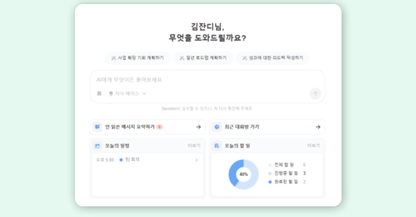Click the lightbulb icon beside 지식 베이스
416x217 pixels.
tap(111, 94)
